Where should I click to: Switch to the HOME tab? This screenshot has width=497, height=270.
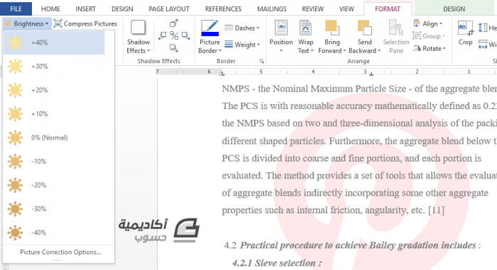[50, 9]
